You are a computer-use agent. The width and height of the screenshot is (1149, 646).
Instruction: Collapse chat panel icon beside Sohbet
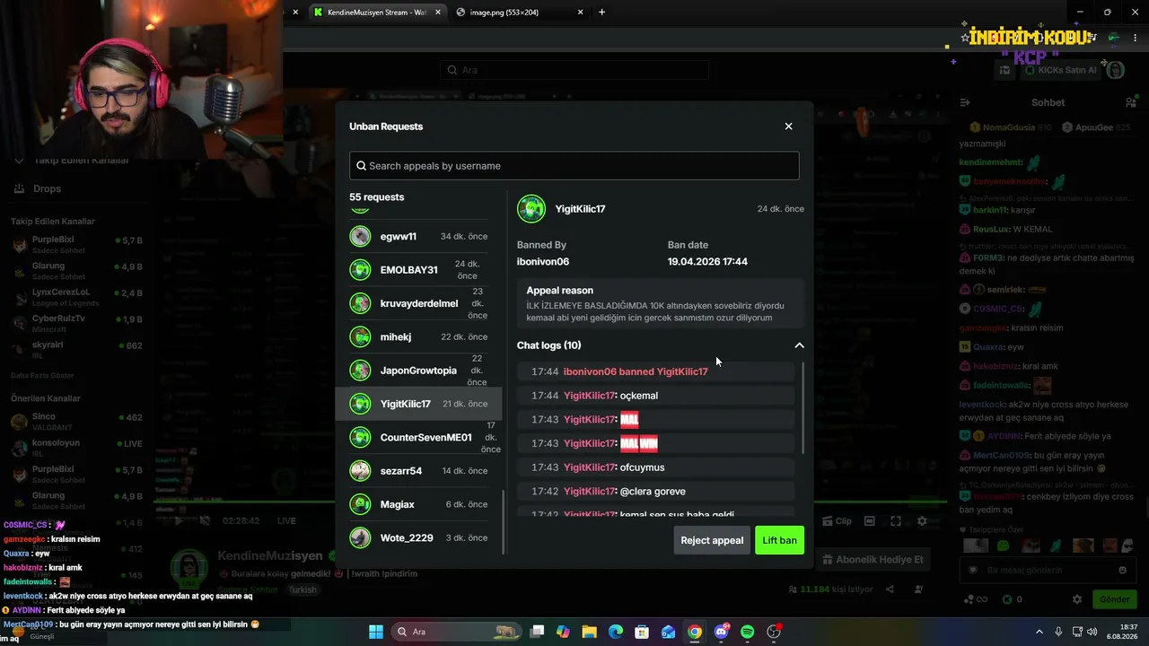(x=965, y=102)
